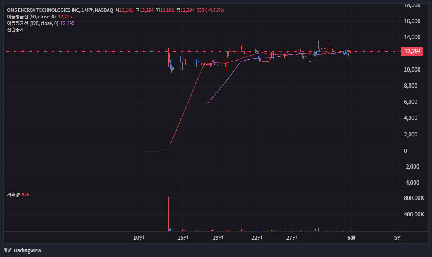Click the 4,000 price axis label
Screen dimensions: 432x257
coord(411,118)
